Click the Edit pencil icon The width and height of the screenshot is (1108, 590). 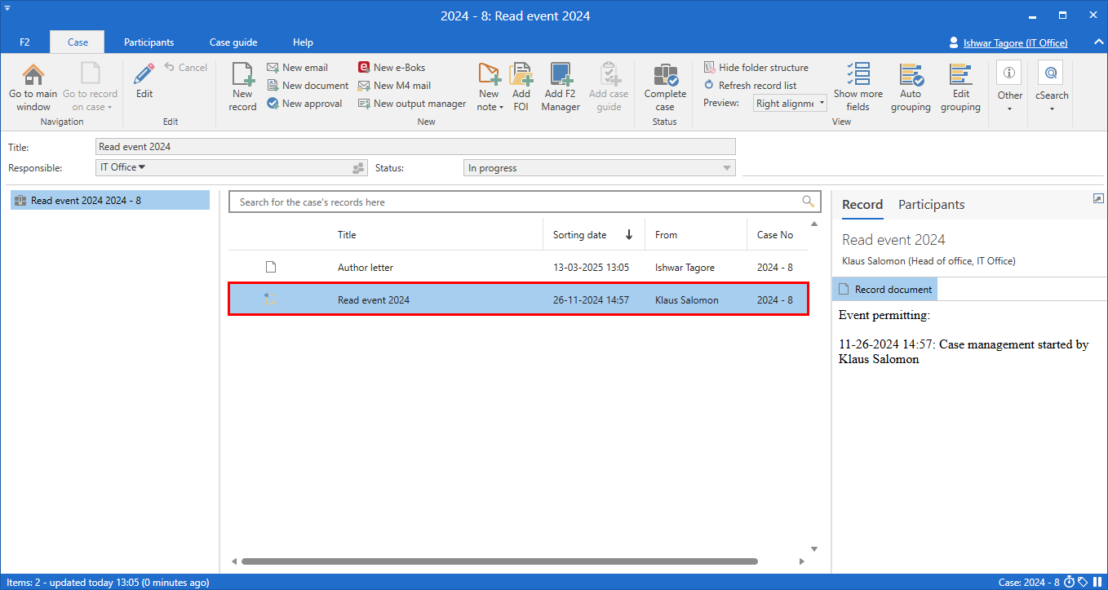click(x=144, y=76)
